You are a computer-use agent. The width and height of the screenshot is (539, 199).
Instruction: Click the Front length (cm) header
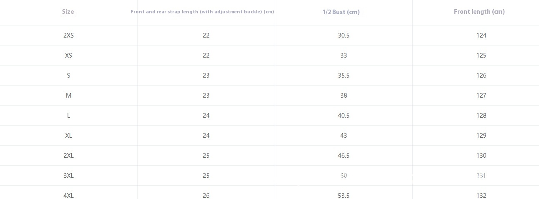pos(479,12)
